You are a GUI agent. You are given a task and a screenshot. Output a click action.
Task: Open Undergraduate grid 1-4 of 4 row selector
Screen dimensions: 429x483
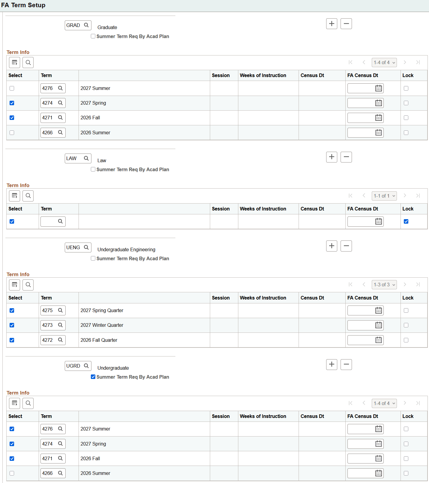384,403
